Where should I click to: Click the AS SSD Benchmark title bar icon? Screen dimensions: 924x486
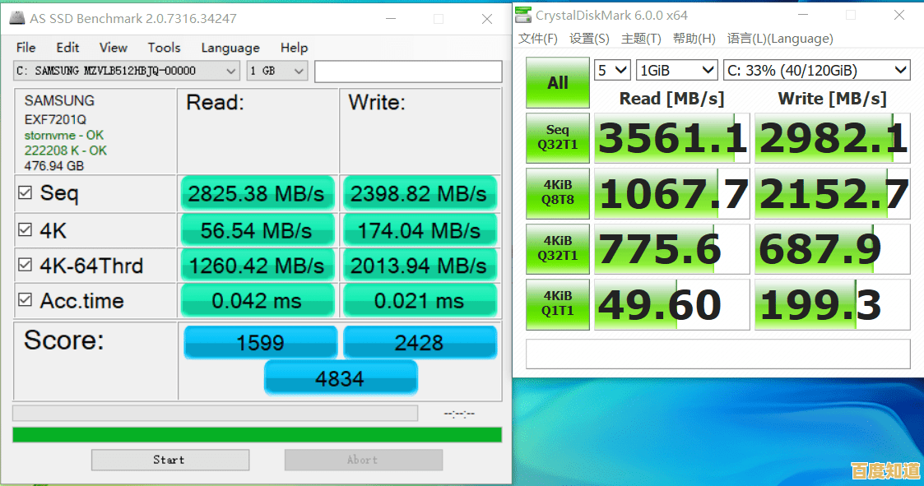[16, 18]
